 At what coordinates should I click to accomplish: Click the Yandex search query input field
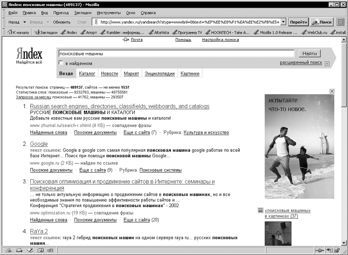pos(177,54)
